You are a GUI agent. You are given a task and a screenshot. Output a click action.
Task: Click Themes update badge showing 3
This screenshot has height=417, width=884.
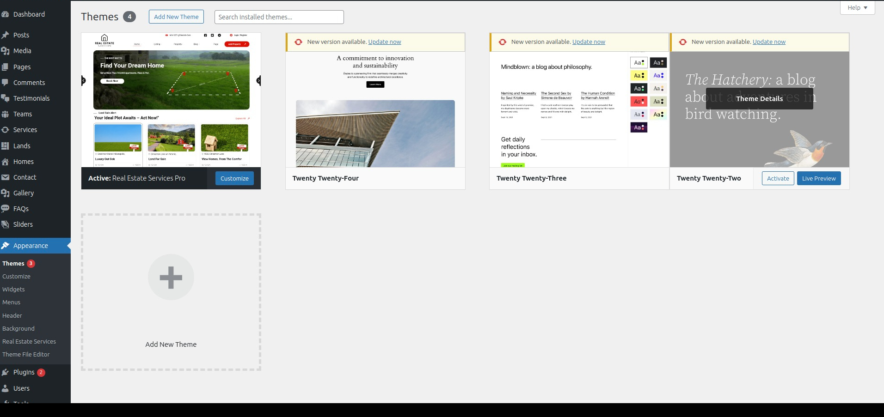click(31, 263)
